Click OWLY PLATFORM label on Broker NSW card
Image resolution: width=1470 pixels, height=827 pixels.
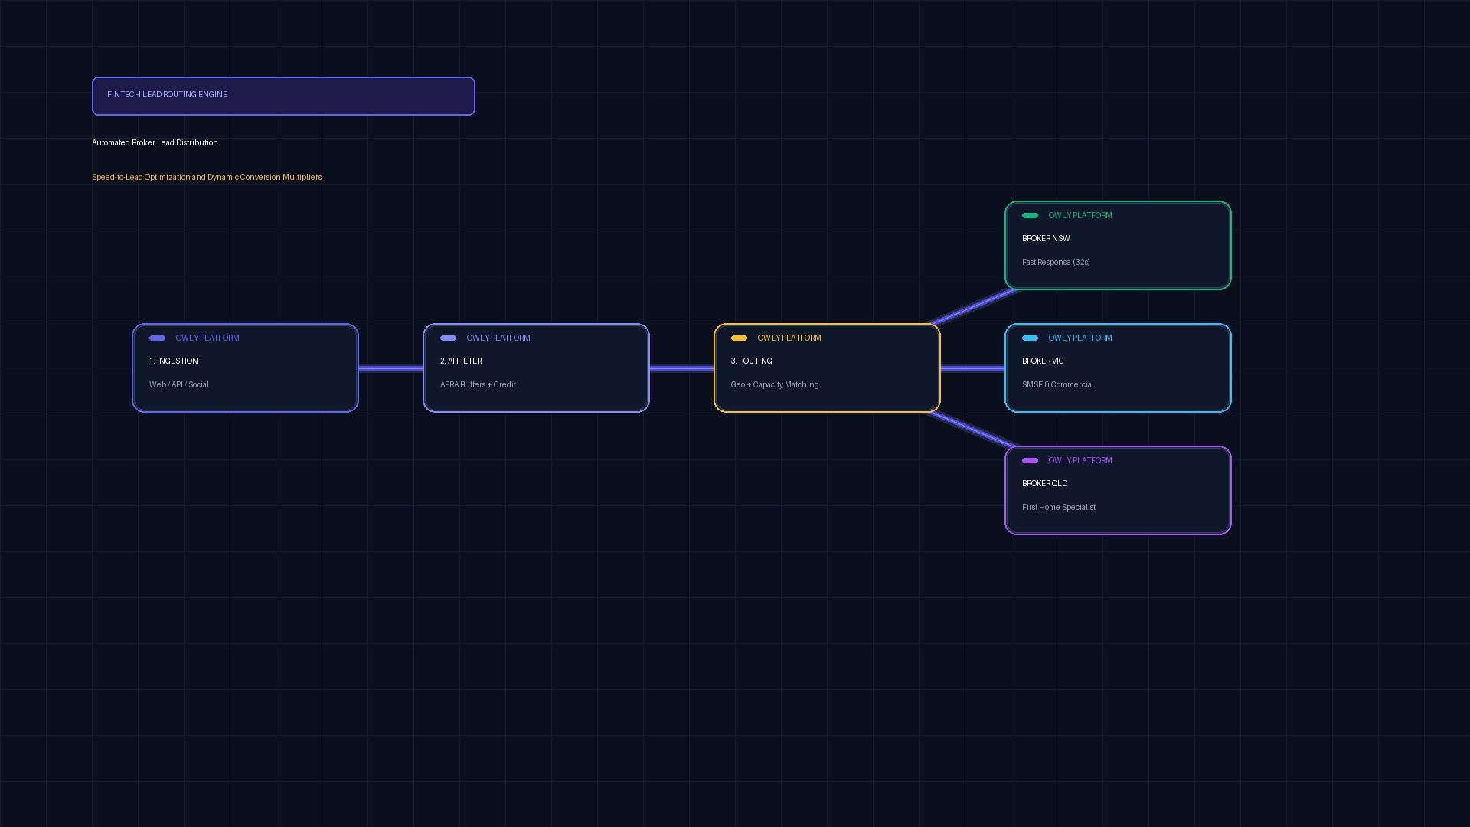click(x=1080, y=215)
